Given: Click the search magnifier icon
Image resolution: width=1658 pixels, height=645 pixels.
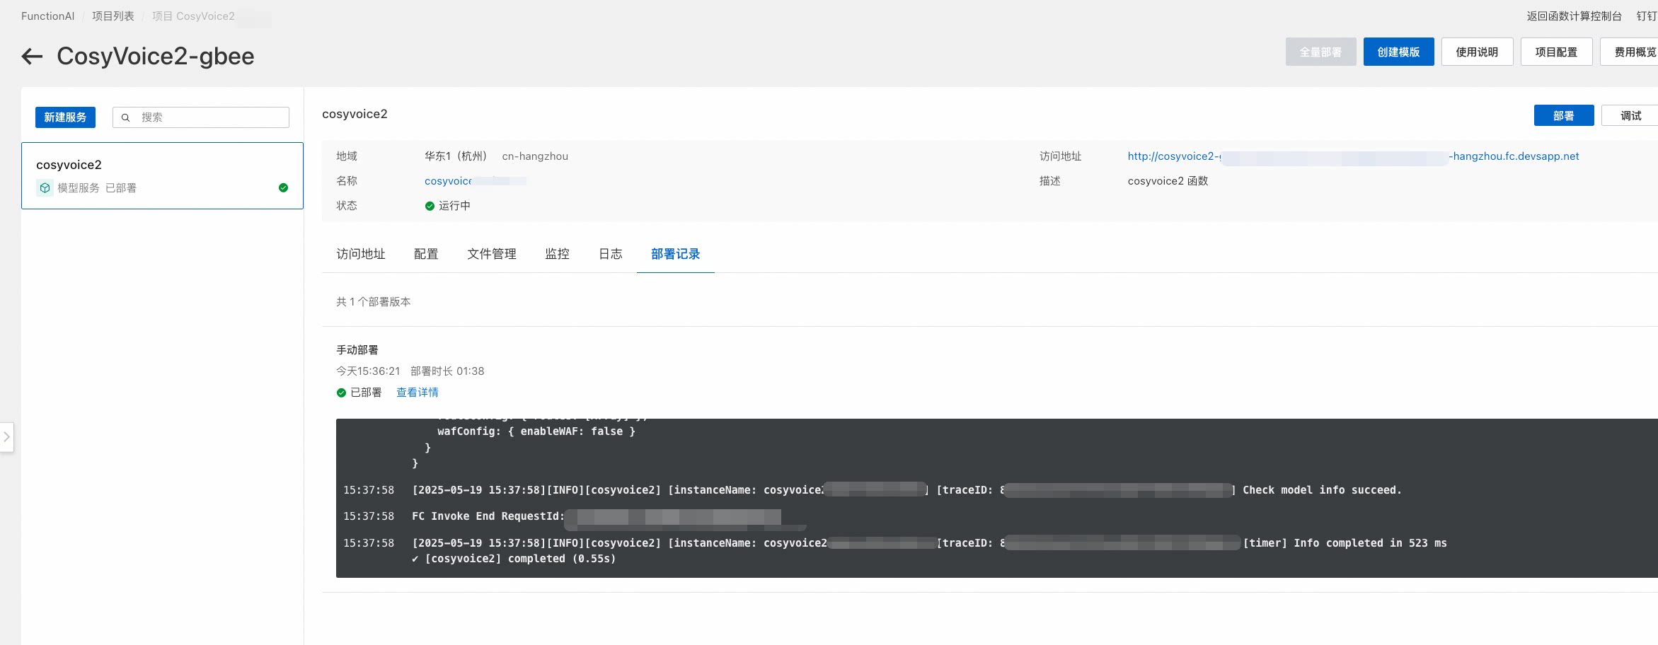Looking at the screenshot, I should pos(125,117).
